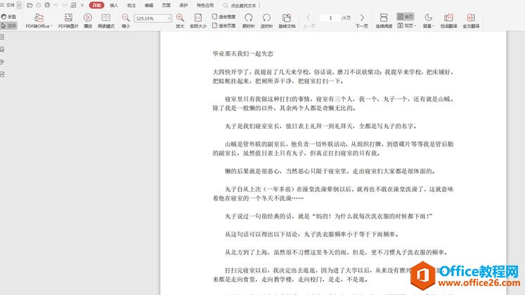Click the print icon in quick access
This screenshot has height=295, width=525.
coord(47,6)
